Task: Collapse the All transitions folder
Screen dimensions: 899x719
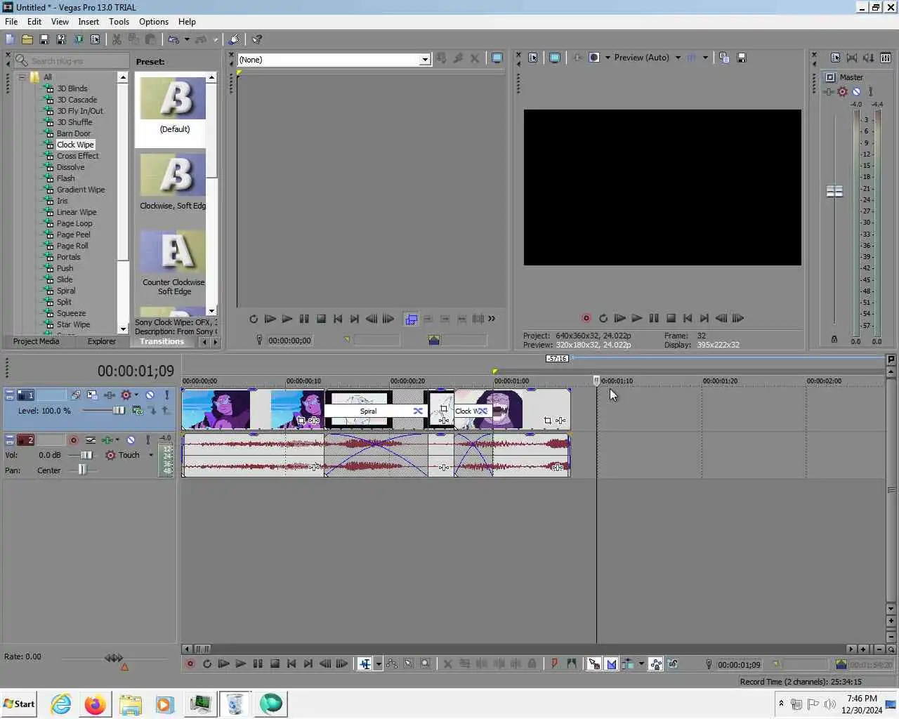Action: coord(22,77)
